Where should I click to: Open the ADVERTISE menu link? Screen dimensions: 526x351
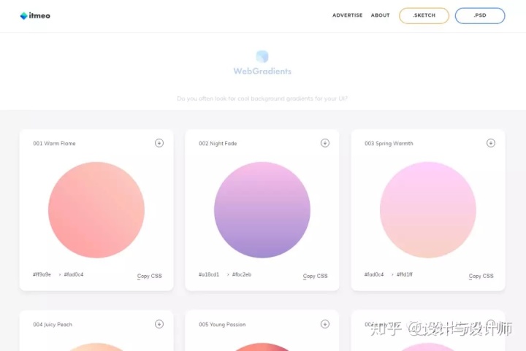click(348, 15)
